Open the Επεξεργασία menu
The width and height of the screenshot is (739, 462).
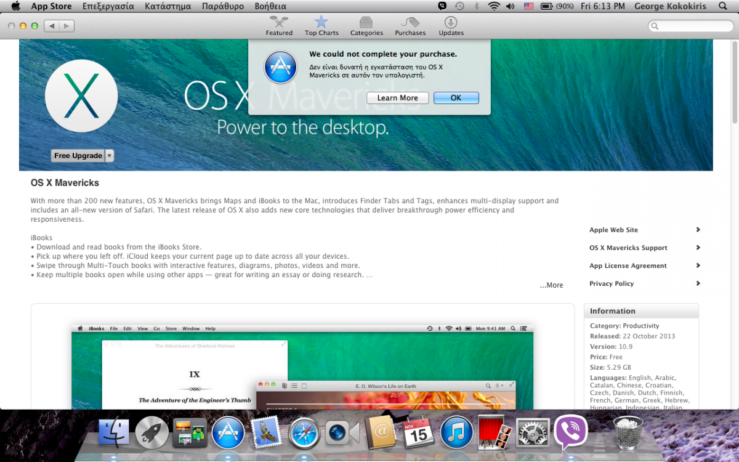click(108, 6)
